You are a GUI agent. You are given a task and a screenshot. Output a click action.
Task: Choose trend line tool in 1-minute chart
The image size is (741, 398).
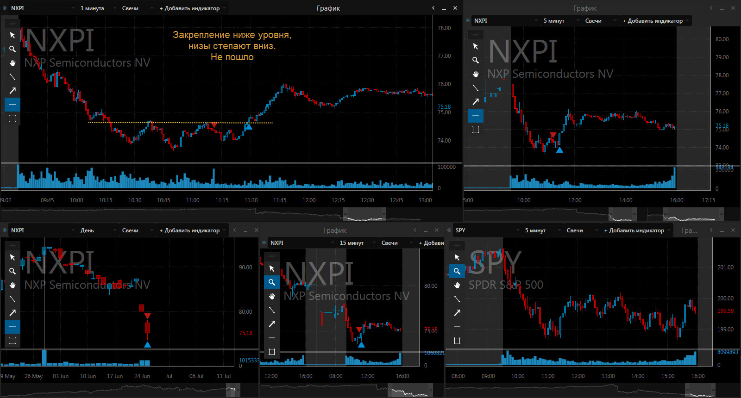(x=13, y=77)
